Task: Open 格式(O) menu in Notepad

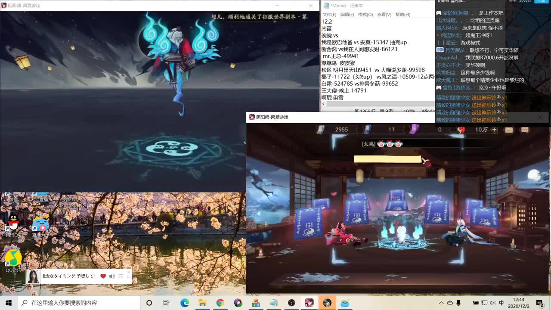Action: [x=365, y=15]
